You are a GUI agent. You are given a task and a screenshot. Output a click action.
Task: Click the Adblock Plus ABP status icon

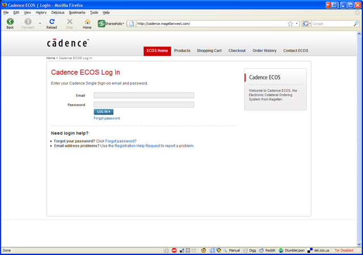(174, 250)
